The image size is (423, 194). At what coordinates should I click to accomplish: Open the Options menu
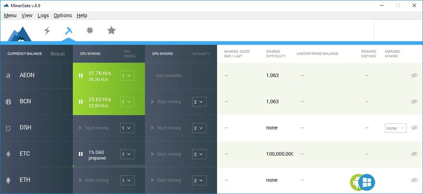coord(62,15)
